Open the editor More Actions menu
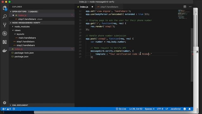202x114 pixels. pos(190,7)
